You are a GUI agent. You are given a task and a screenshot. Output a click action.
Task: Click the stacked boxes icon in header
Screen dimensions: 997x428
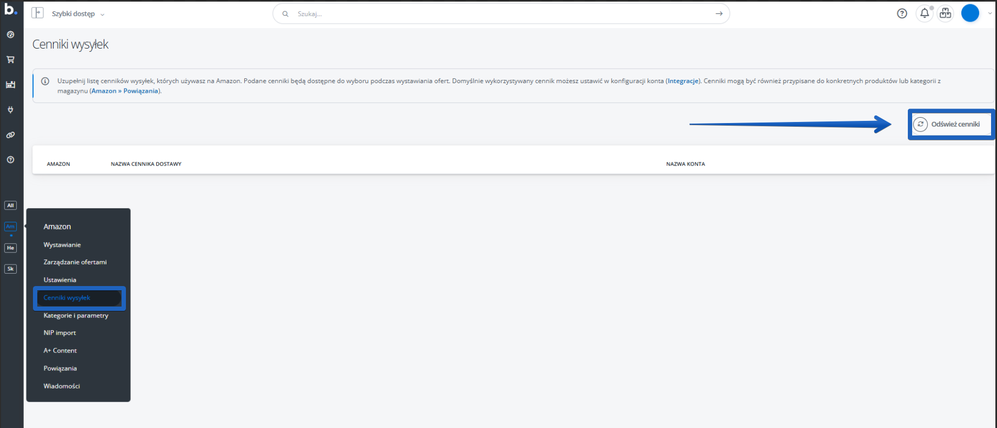point(945,13)
